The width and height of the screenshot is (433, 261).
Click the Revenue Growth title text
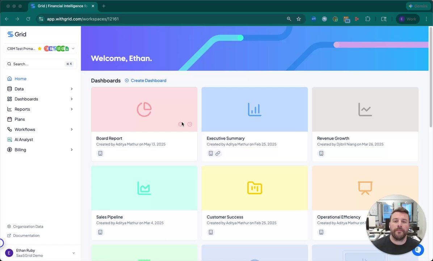click(x=333, y=138)
